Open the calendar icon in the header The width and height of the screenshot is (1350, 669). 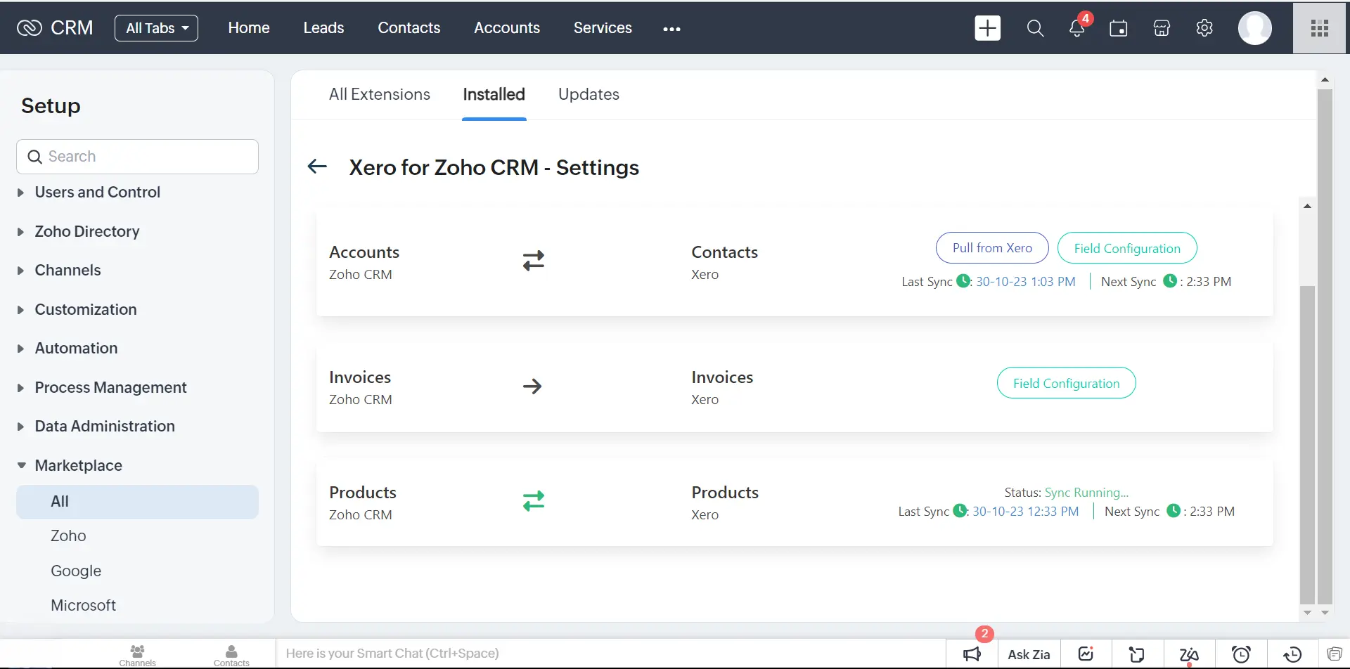(x=1118, y=29)
